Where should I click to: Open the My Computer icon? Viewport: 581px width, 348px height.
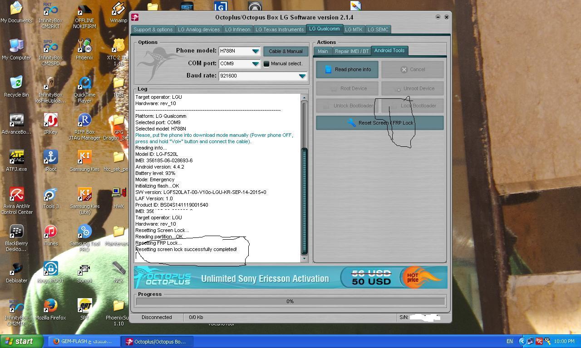pyautogui.click(x=16, y=49)
